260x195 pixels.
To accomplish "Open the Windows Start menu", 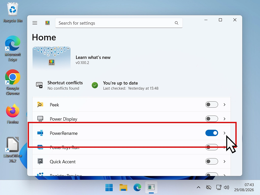I will [x=109, y=188].
